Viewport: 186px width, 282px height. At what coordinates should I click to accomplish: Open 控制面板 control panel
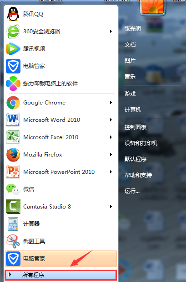pos(136,127)
